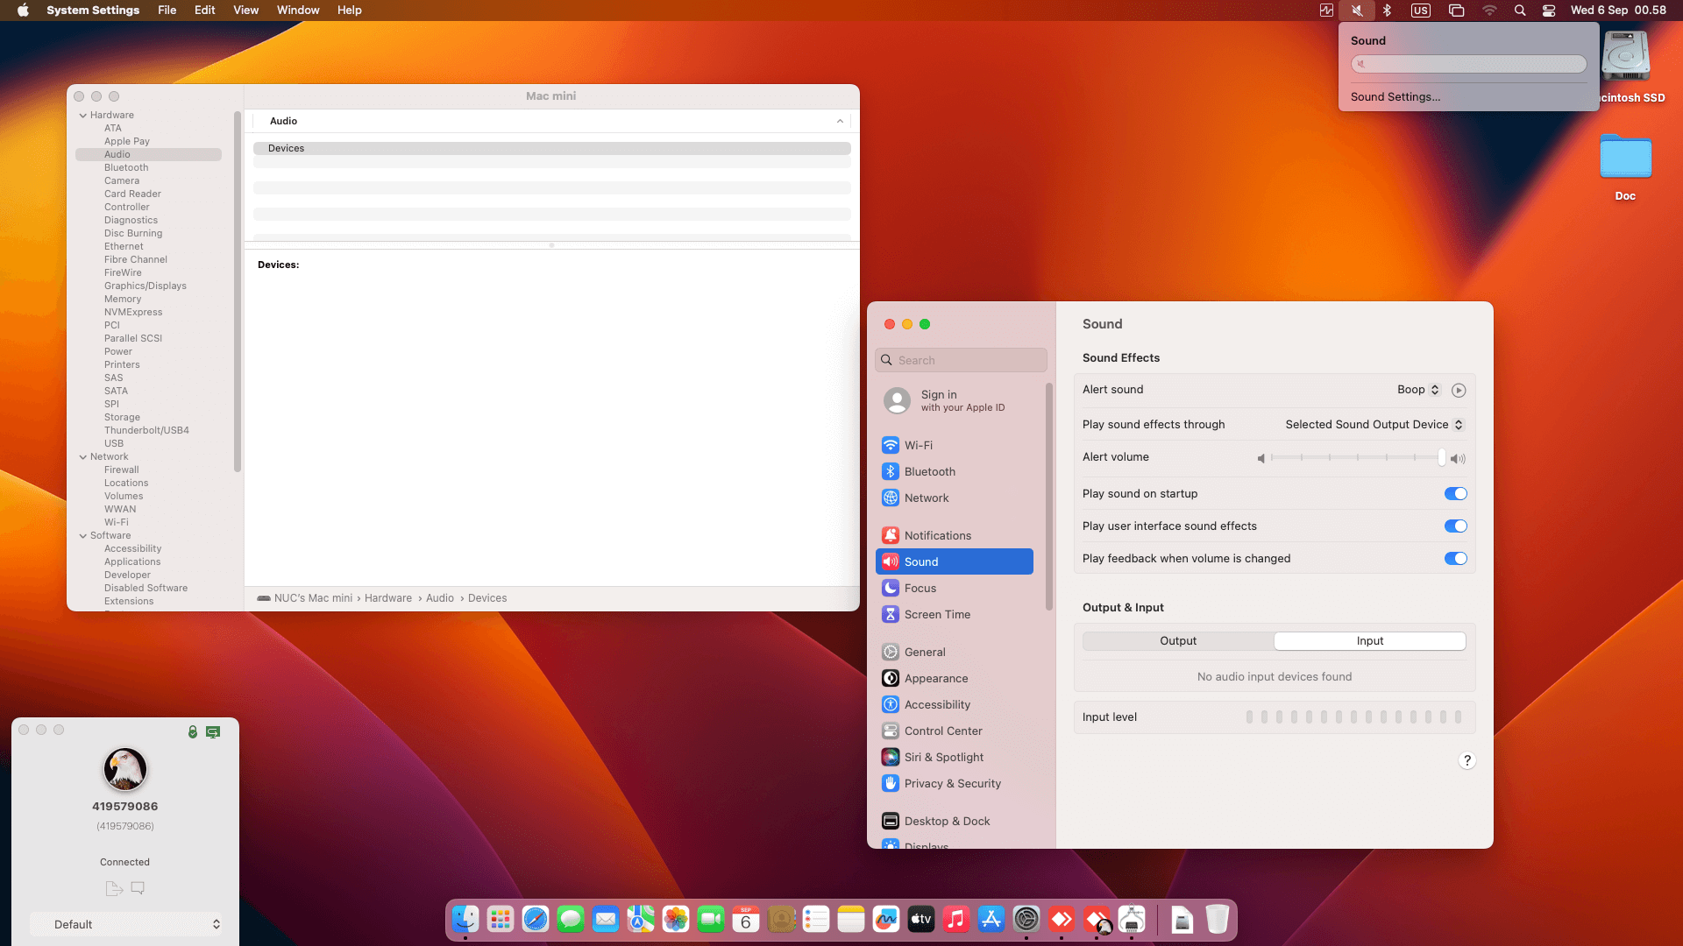Toggle Play sound on startup
1683x946 pixels.
point(1455,494)
